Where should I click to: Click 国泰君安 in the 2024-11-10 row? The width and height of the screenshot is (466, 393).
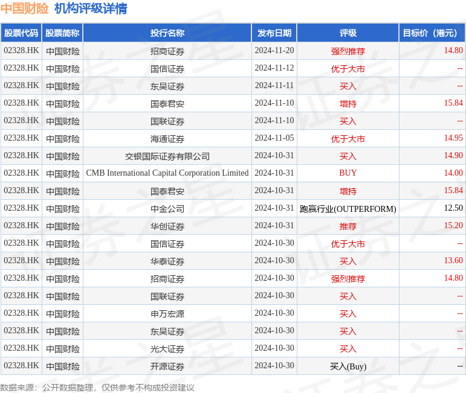(167, 104)
